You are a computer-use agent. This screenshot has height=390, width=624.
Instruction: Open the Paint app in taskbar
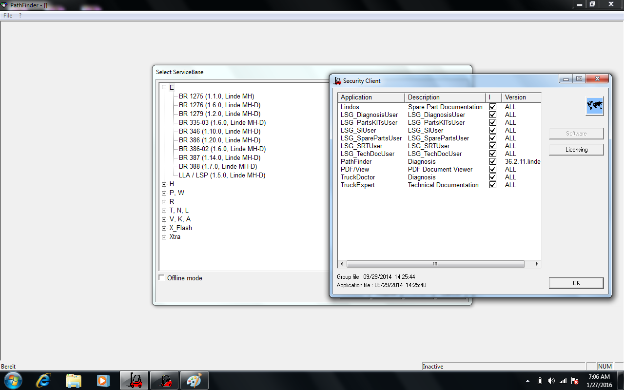coord(194,380)
